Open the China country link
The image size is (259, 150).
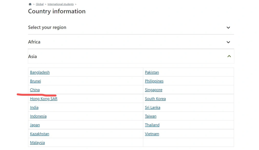[35, 90]
